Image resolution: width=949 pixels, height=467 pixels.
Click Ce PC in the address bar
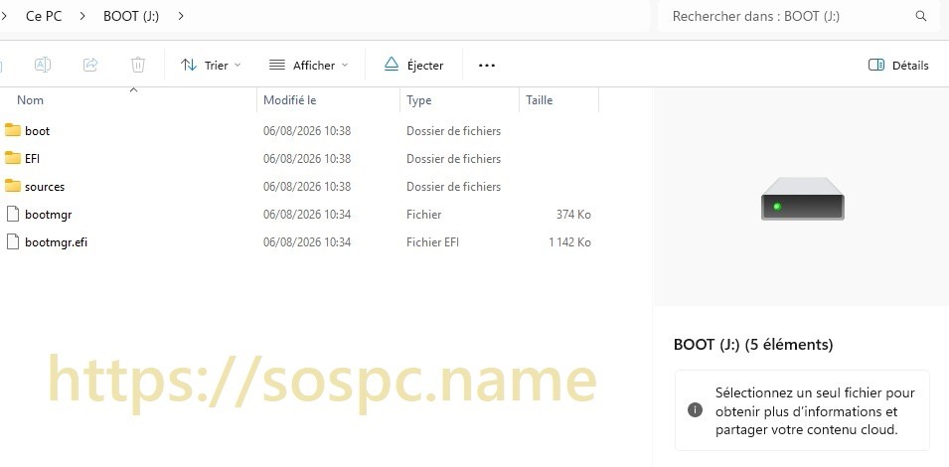(44, 16)
